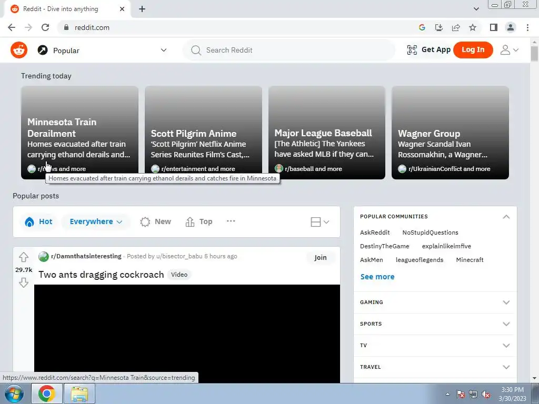The width and height of the screenshot is (539, 404).
Task: Collapse the Popular Communities section
Action: coord(506,216)
